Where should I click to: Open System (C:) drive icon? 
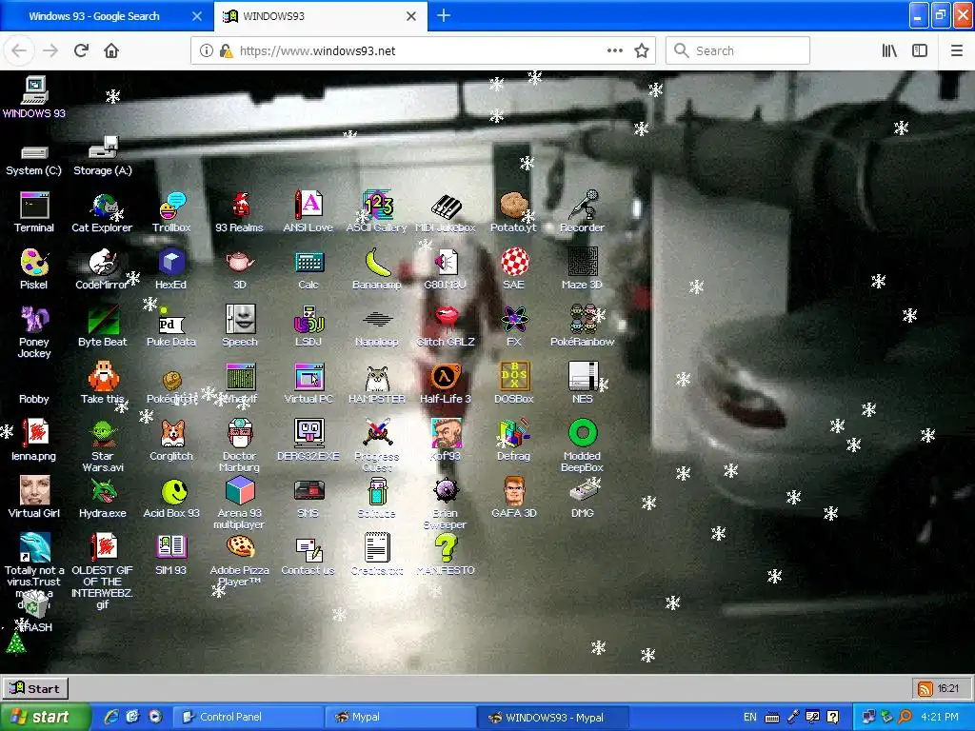tap(34, 160)
